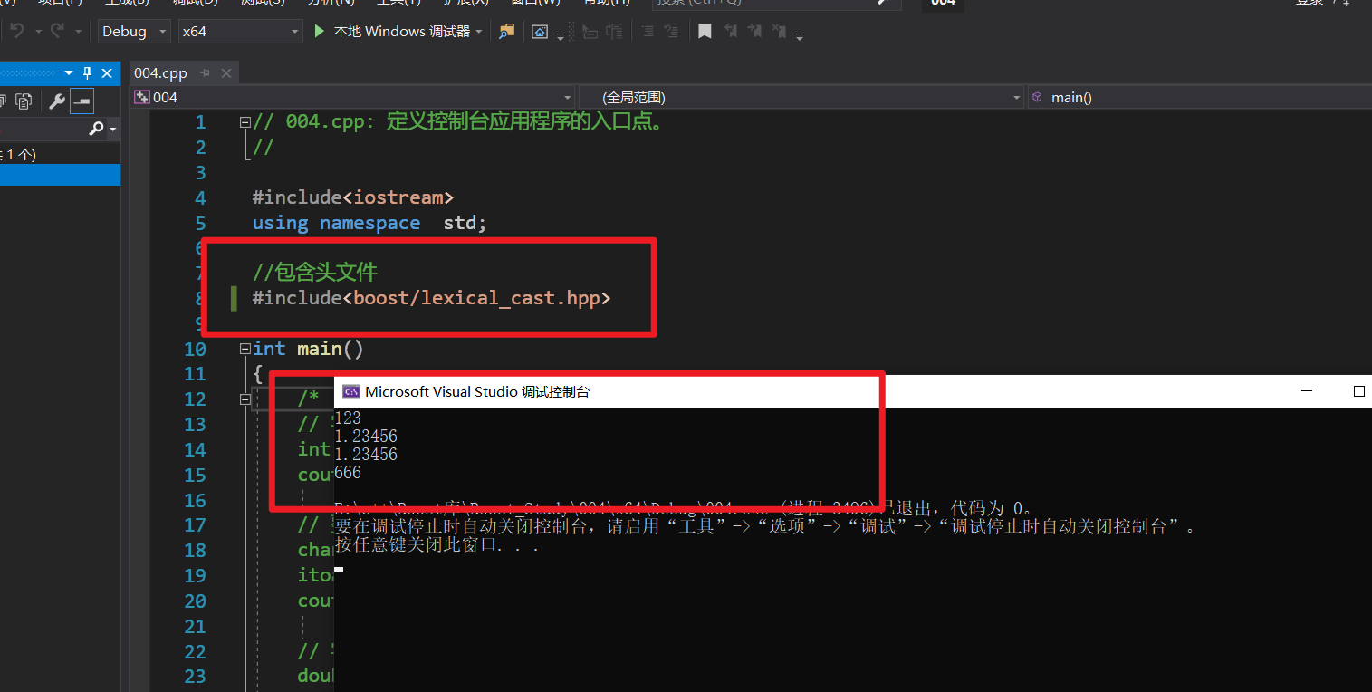Click the uncomment selected lines icon
The height and width of the screenshot is (692, 1372).
click(671, 32)
